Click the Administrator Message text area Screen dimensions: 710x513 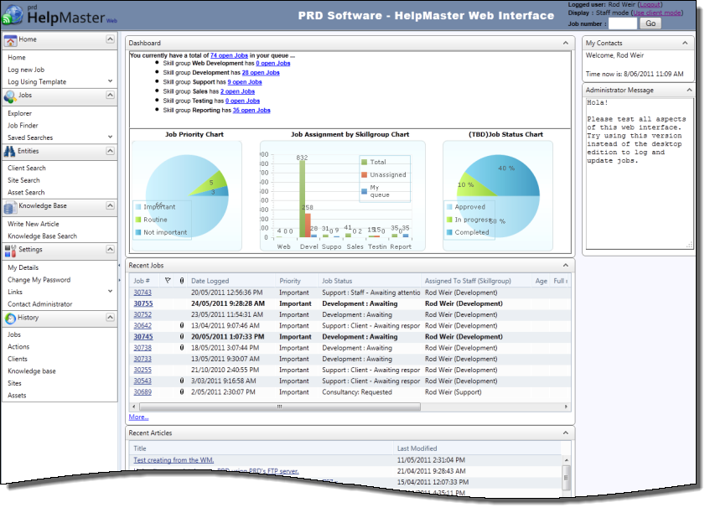[640, 174]
